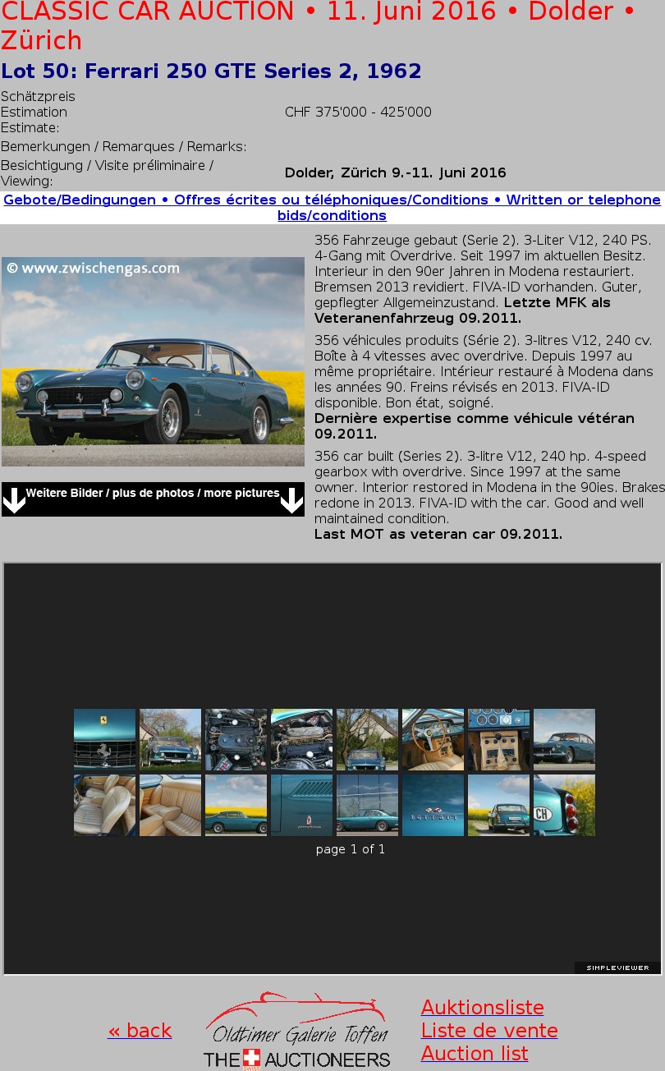Open side profile before glass building thumbnail

(x=367, y=805)
